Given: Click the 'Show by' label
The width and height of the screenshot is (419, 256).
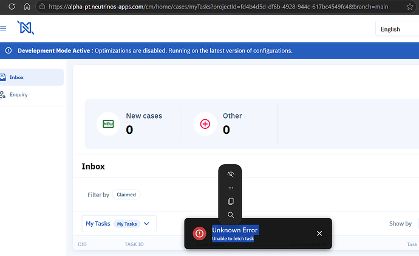Looking at the screenshot, I should pyautogui.click(x=400, y=224).
